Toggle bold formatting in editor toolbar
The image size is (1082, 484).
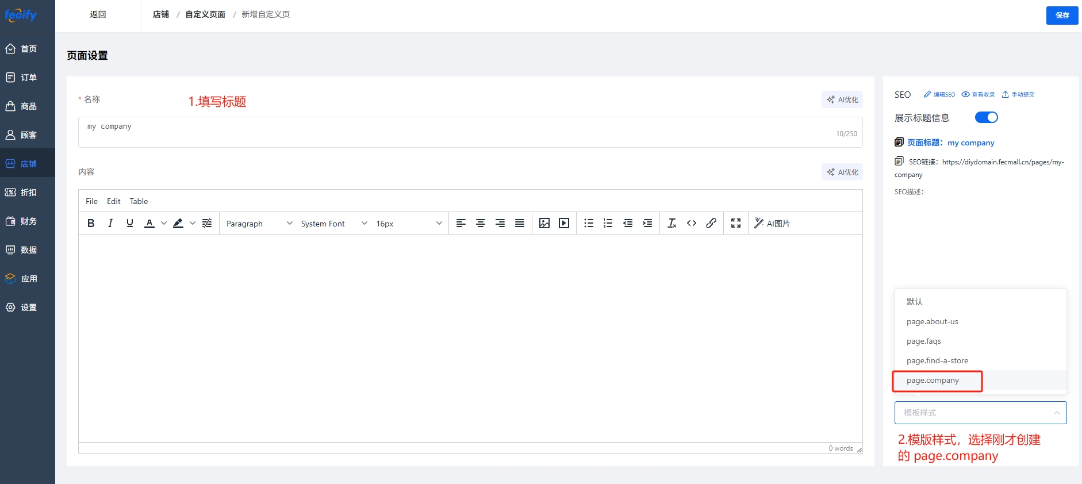(x=91, y=223)
